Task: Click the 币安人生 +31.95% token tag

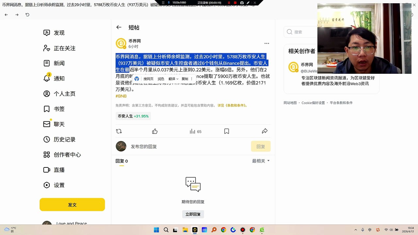Action: pos(133,116)
